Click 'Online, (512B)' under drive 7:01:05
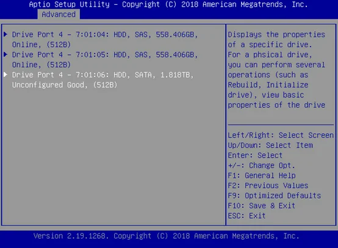338x248 pixels. 41,65
